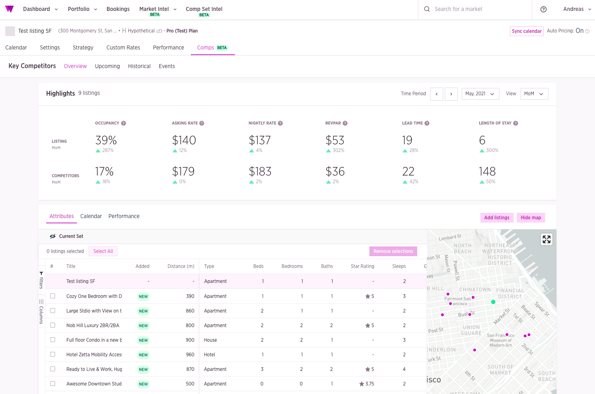Click the listing thumbnail image
Image resolution: width=595 pixels, height=394 pixels.
[x=10, y=31]
